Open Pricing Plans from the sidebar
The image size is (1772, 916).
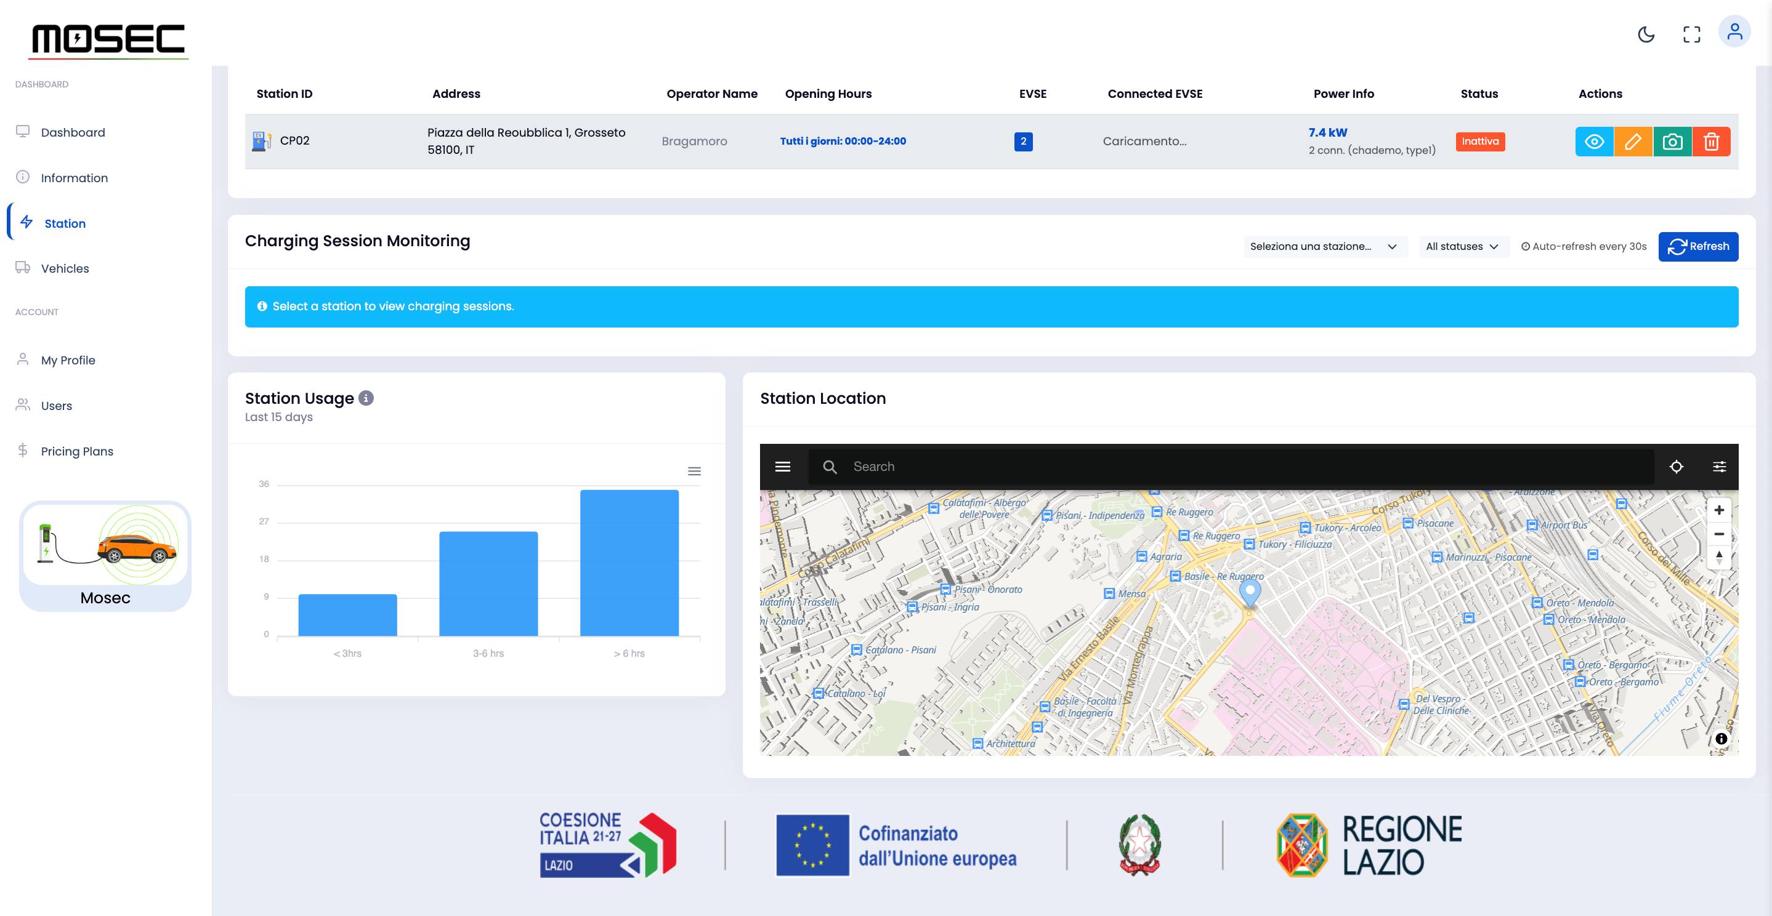77,452
